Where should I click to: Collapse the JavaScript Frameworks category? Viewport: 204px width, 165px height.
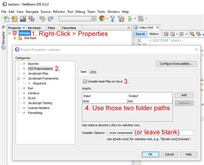[19, 78]
